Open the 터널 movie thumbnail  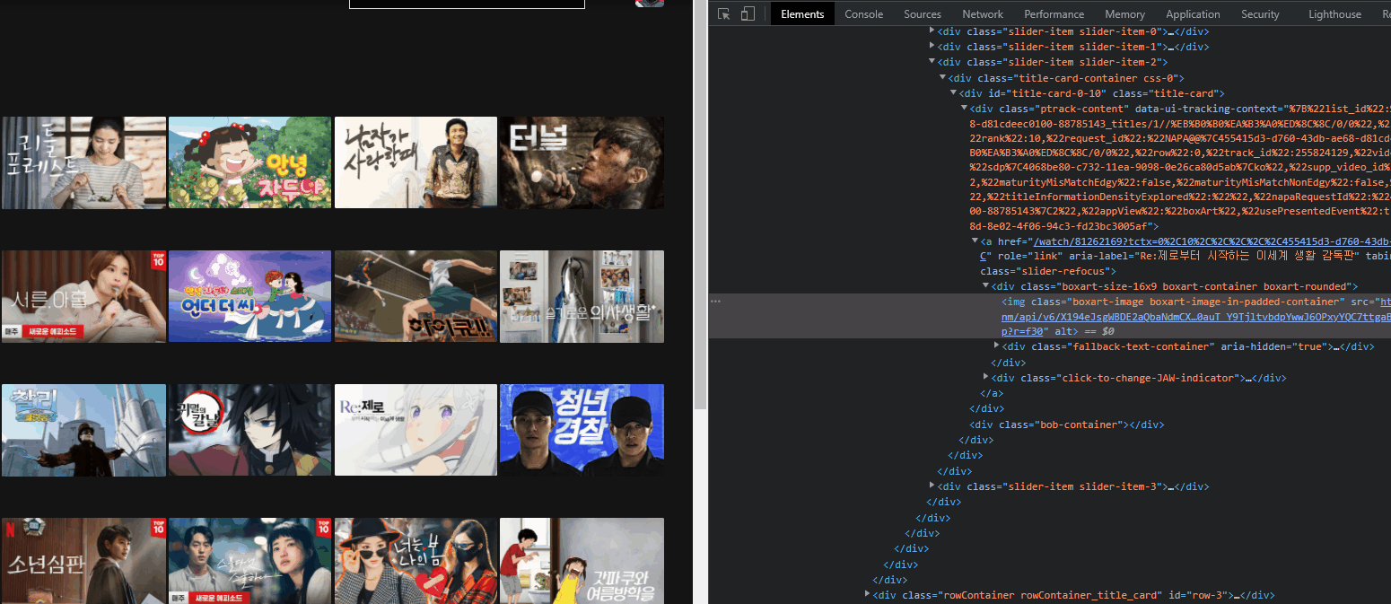(582, 162)
